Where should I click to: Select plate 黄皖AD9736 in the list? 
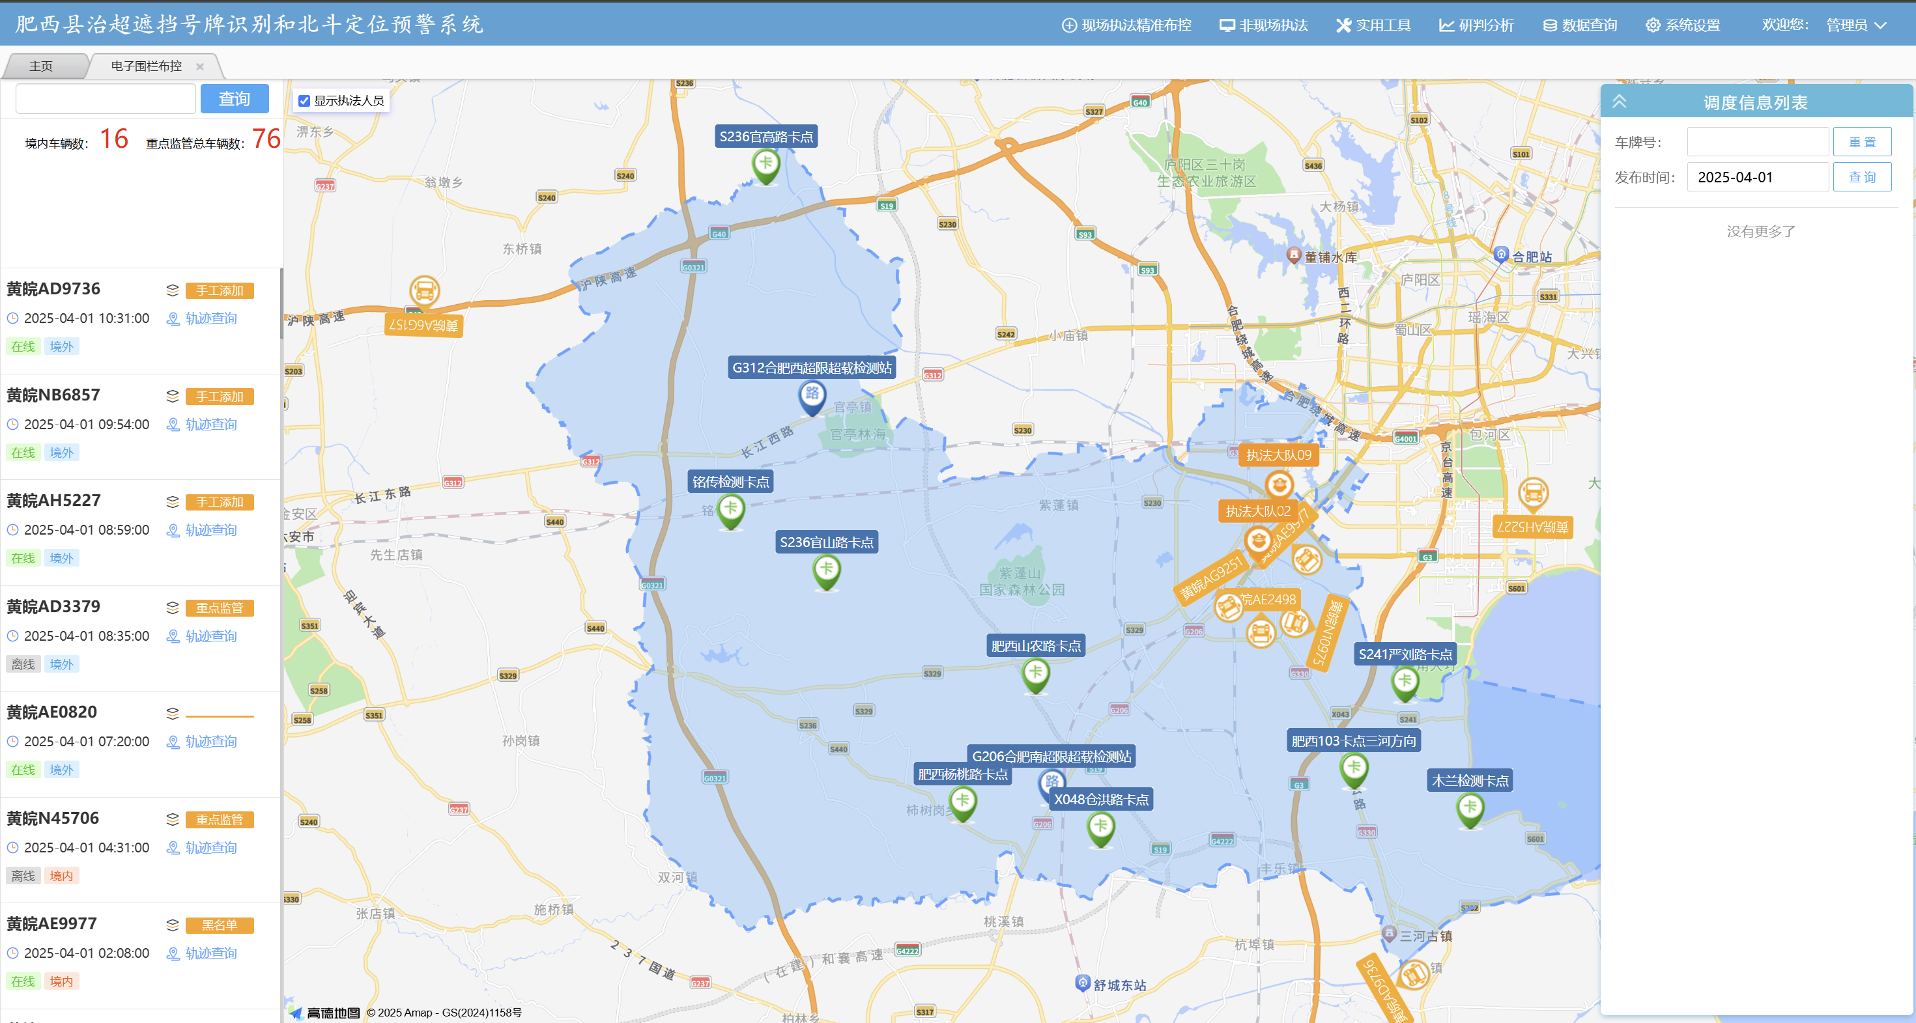pos(53,288)
